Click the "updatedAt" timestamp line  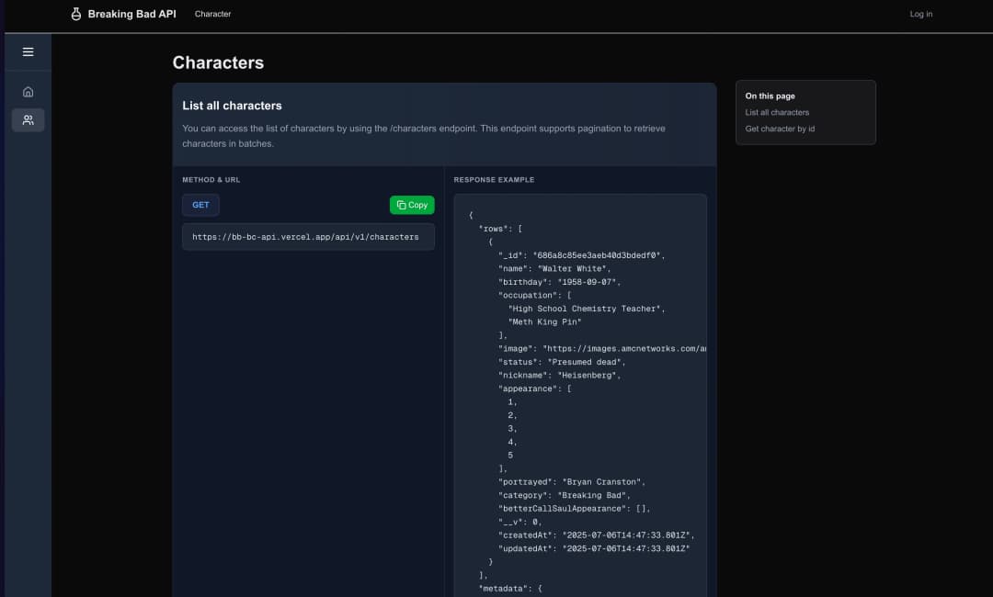(594, 548)
